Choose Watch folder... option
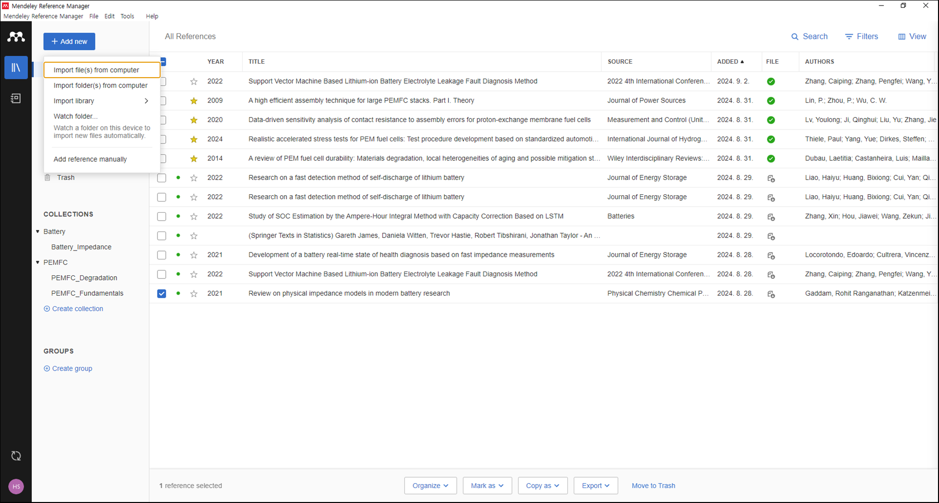939x503 pixels. click(x=76, y=116)
